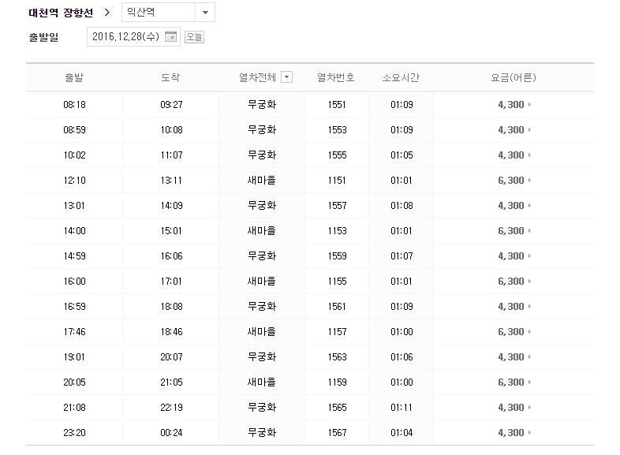This screenshot has height=455, width=620.
Task: Click the 도착 column header
Action: [170, 77]
